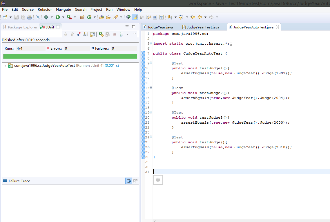Open the Run button dropdown arrow

(63, 17)
